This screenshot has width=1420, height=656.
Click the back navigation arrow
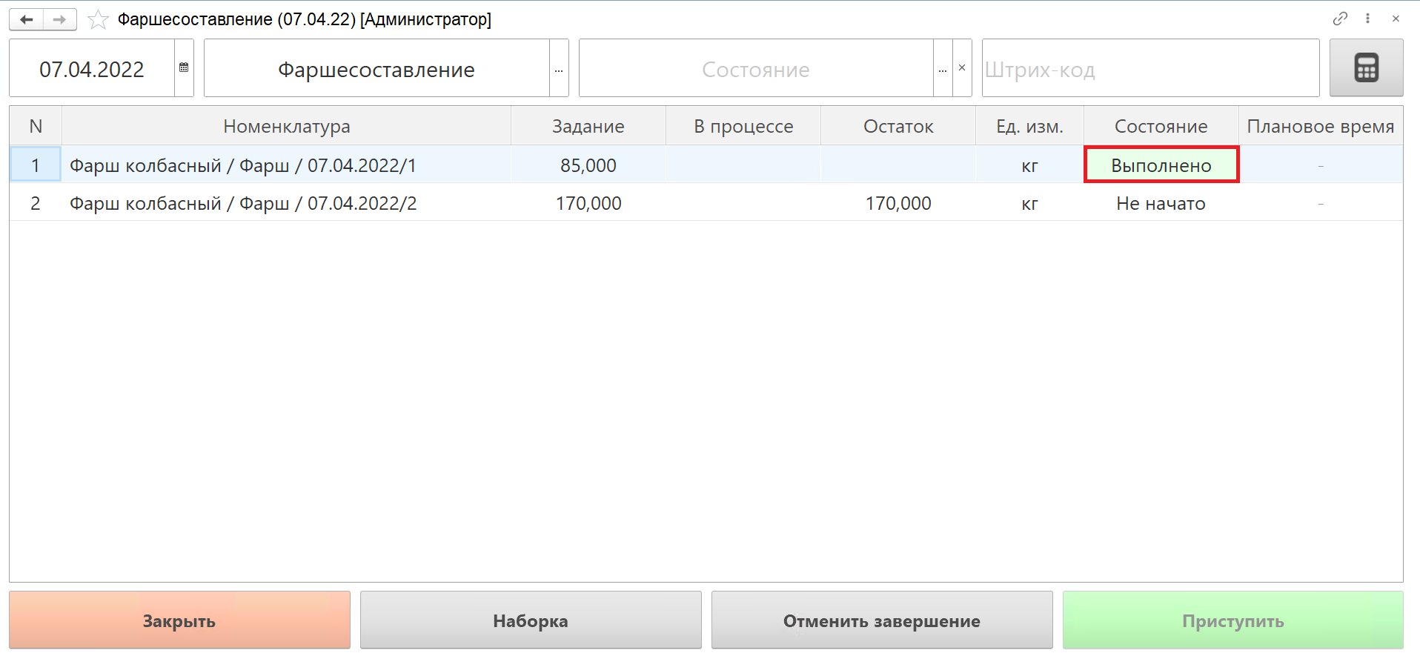tap(27, 19)
